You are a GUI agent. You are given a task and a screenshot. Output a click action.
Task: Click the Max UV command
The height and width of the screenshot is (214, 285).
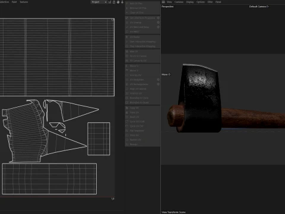click(x=134, y=52)
